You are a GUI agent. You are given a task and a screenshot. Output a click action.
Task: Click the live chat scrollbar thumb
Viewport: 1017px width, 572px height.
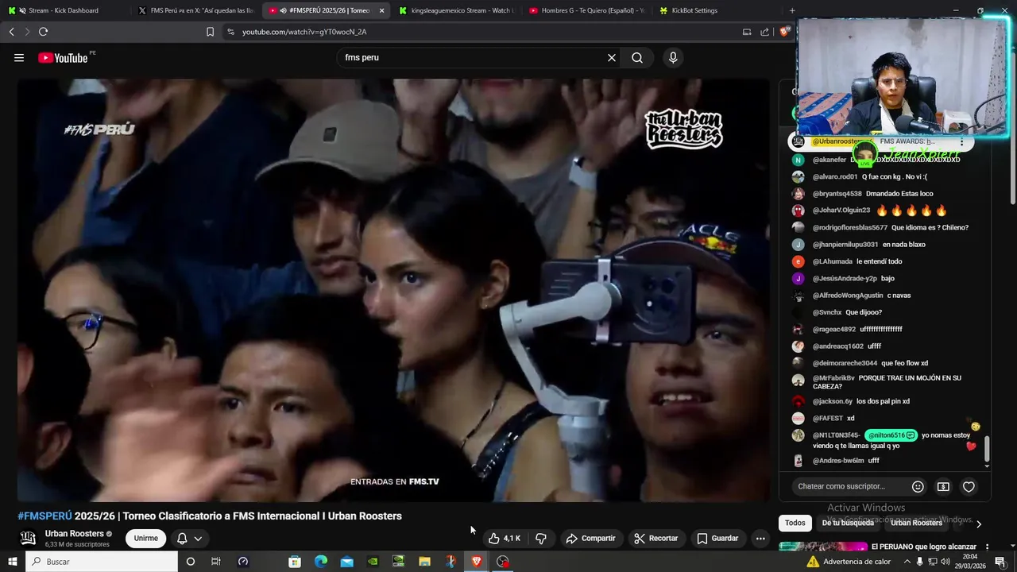pyautogui.click(x=988, y=448)
